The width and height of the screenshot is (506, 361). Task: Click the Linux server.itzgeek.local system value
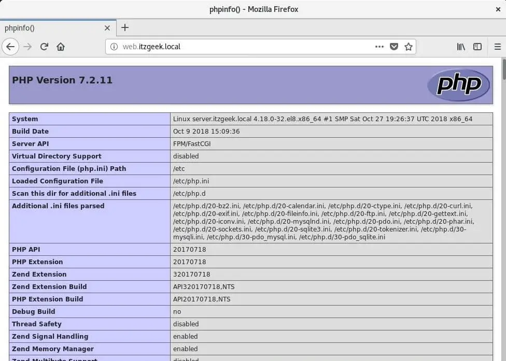(322, 119)
